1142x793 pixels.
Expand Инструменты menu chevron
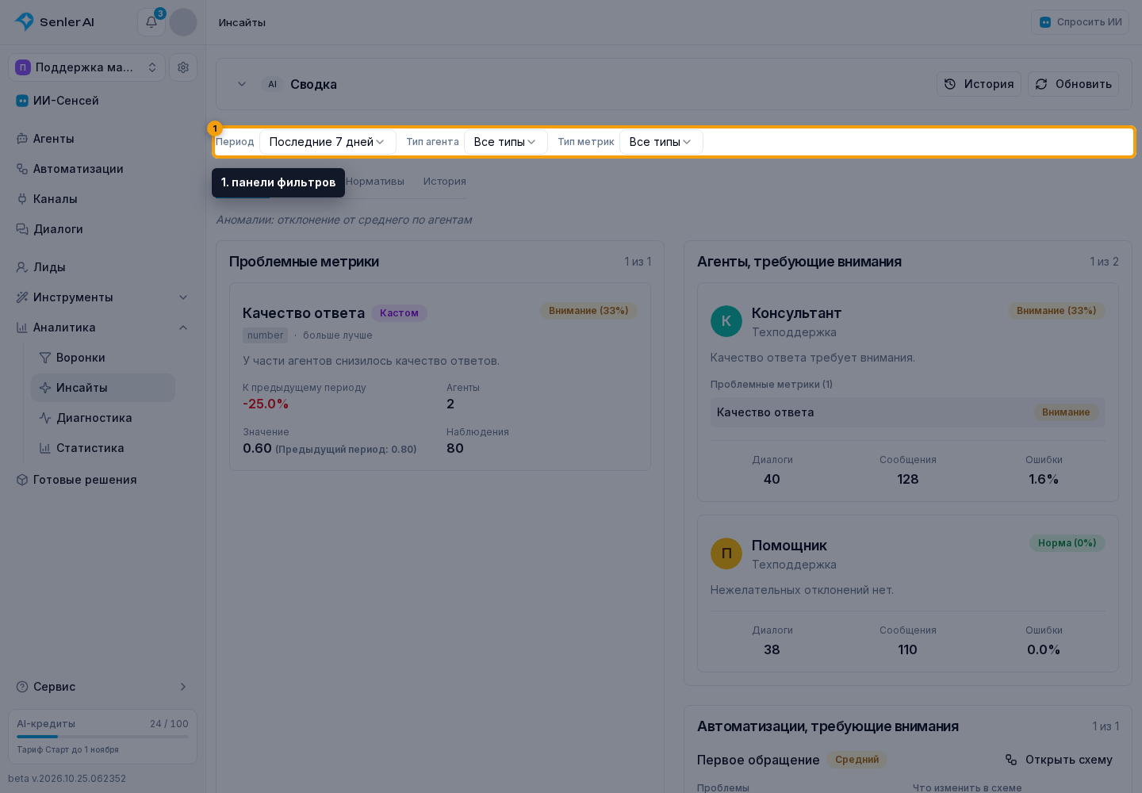pos(183,297)
